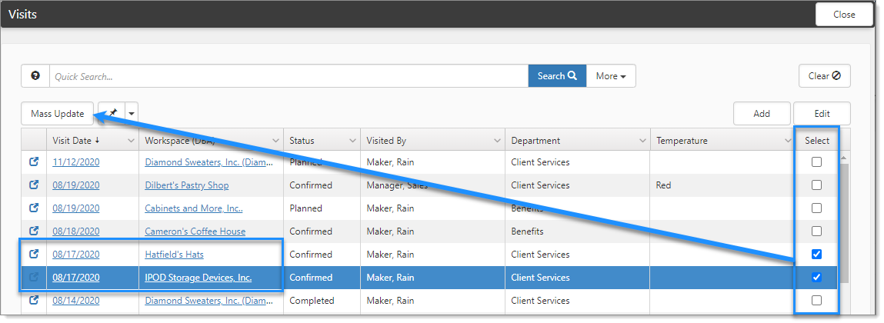The height and width of the screenshot is (323, 884).
Task: Click the Mass Update button
Action: [58, 113]
